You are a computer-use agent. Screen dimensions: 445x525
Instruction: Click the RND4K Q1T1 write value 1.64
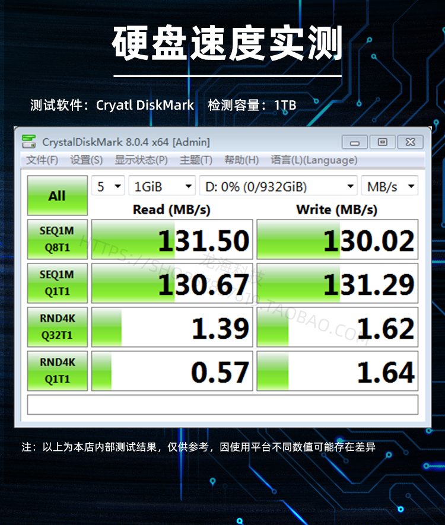click(338, 371)
